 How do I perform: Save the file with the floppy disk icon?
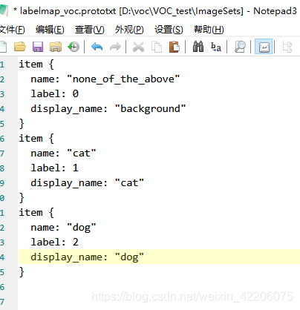tap(38, 47)
